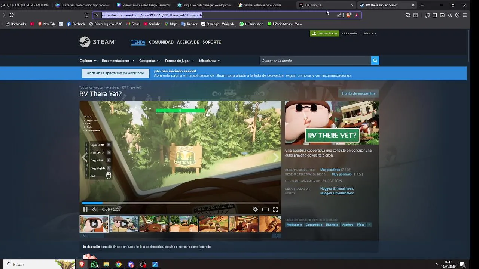Click the Brave icon in the taskbar
479x269 pixels.
click(x=82, y=264)
